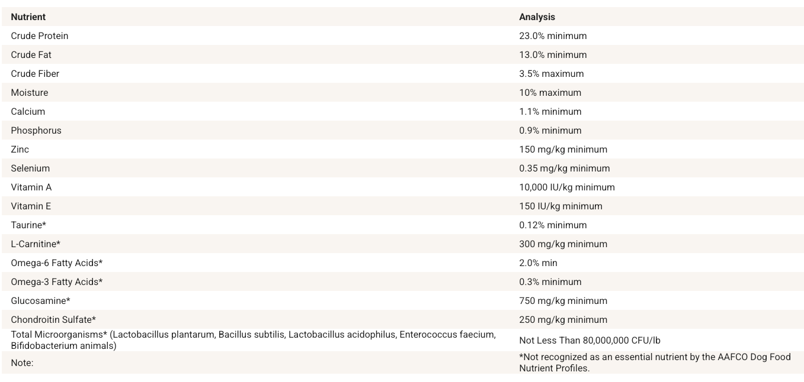The width and height of the screenshot is (804, 382).
Task: Click the Nutrient column header
Action: [28, 17]
